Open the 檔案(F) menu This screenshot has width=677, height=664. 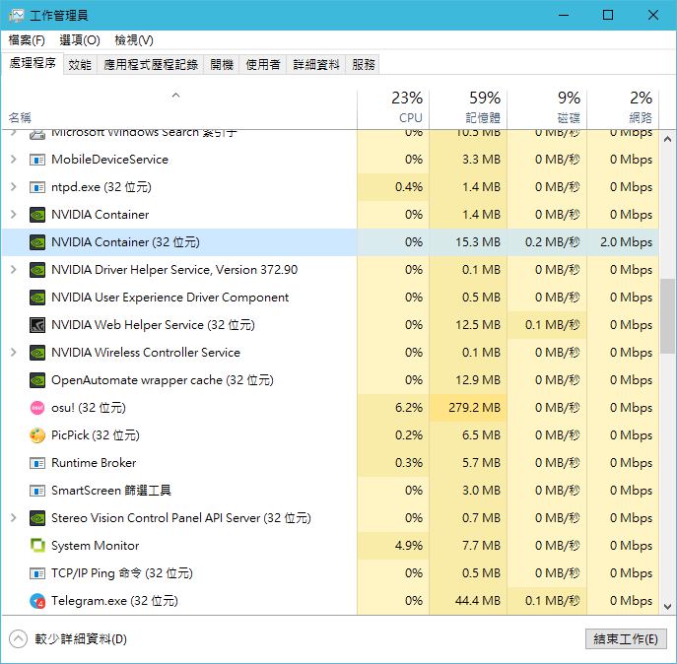coord(27,40)
